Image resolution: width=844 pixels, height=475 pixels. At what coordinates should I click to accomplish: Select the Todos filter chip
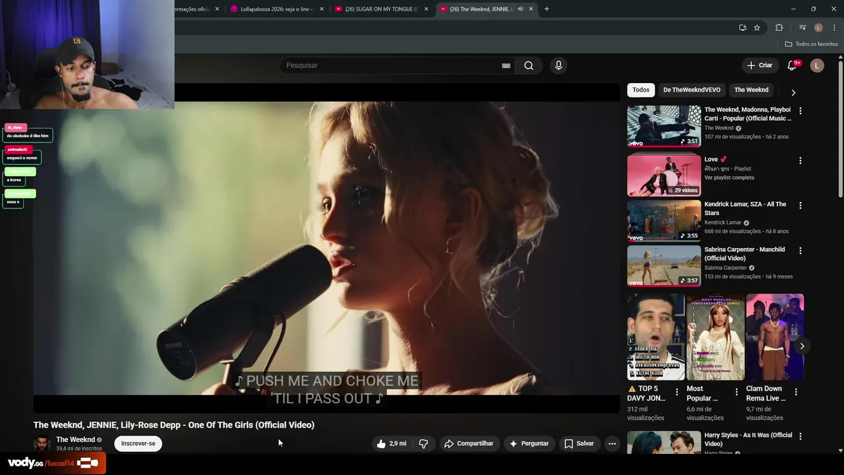click(641, 90)
